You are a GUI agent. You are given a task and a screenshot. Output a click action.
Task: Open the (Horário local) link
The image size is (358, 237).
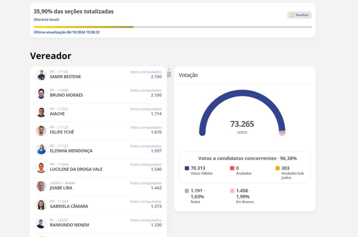(x=46, y=20)
